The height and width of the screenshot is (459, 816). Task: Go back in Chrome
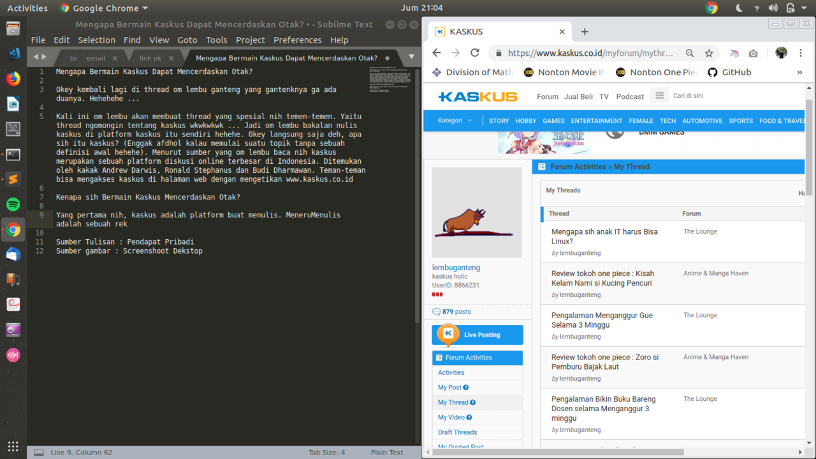pyautogui.click(x=437, y=53)
